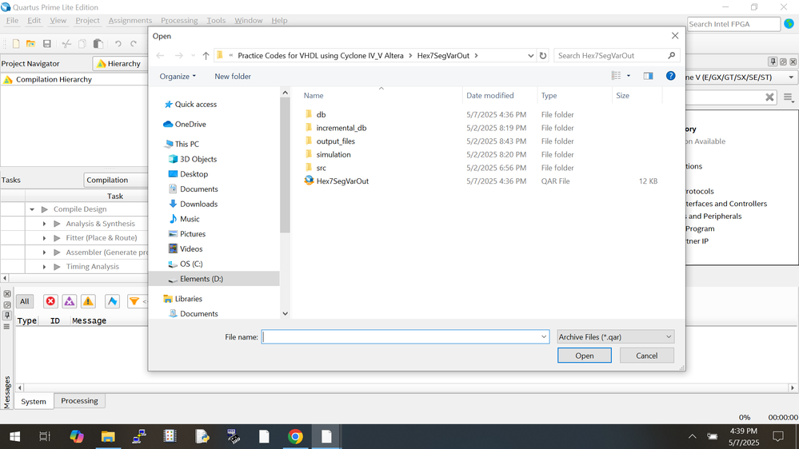The width and height of the screenshot is (799, 449).
Task: Click the Search Intel FPGA field
Action: pyautogui.click(x=733, y=24)
